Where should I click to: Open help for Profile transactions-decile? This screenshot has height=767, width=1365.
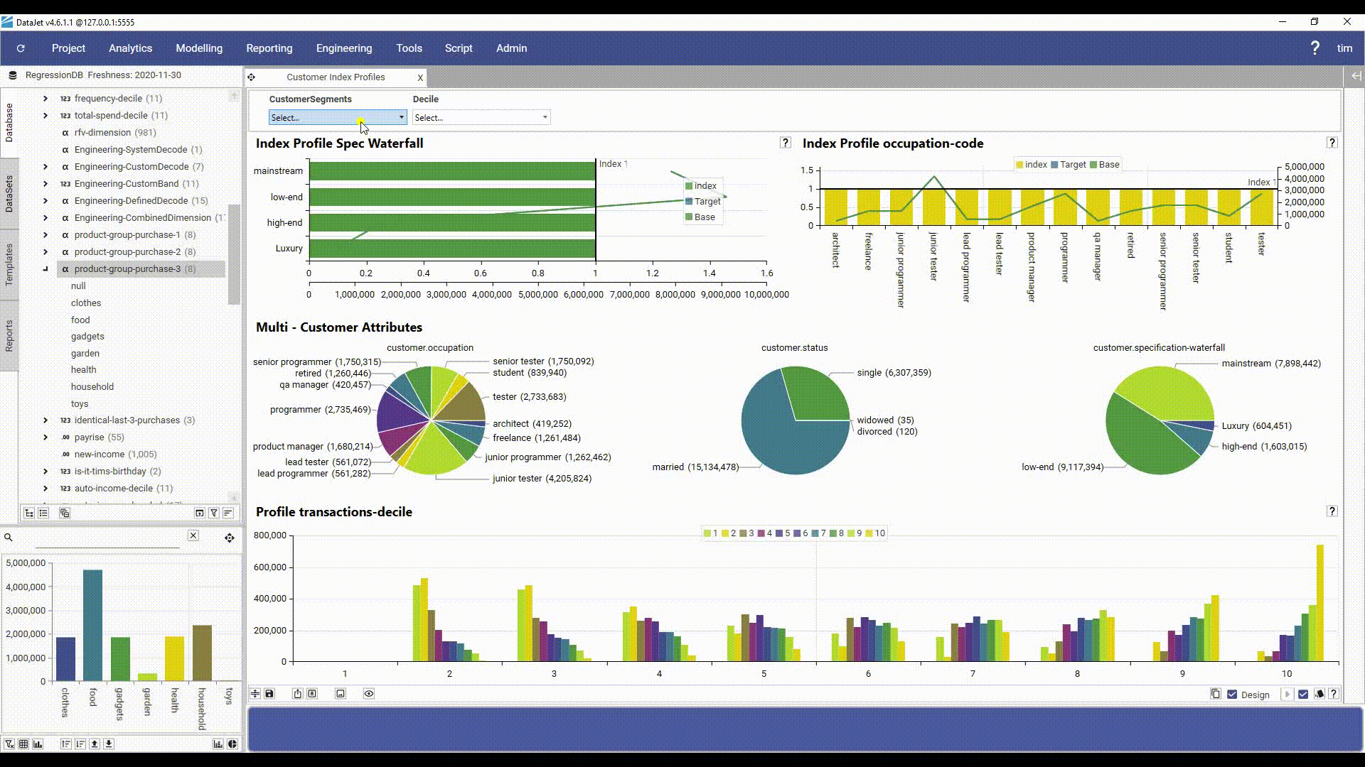coord(1332,511)
